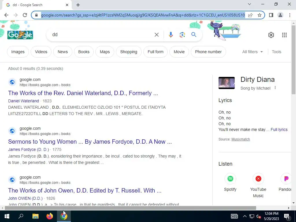This screenshot has height=222, width=296.
Task: Click the Google doodle logo
Action: click(20, 35)
